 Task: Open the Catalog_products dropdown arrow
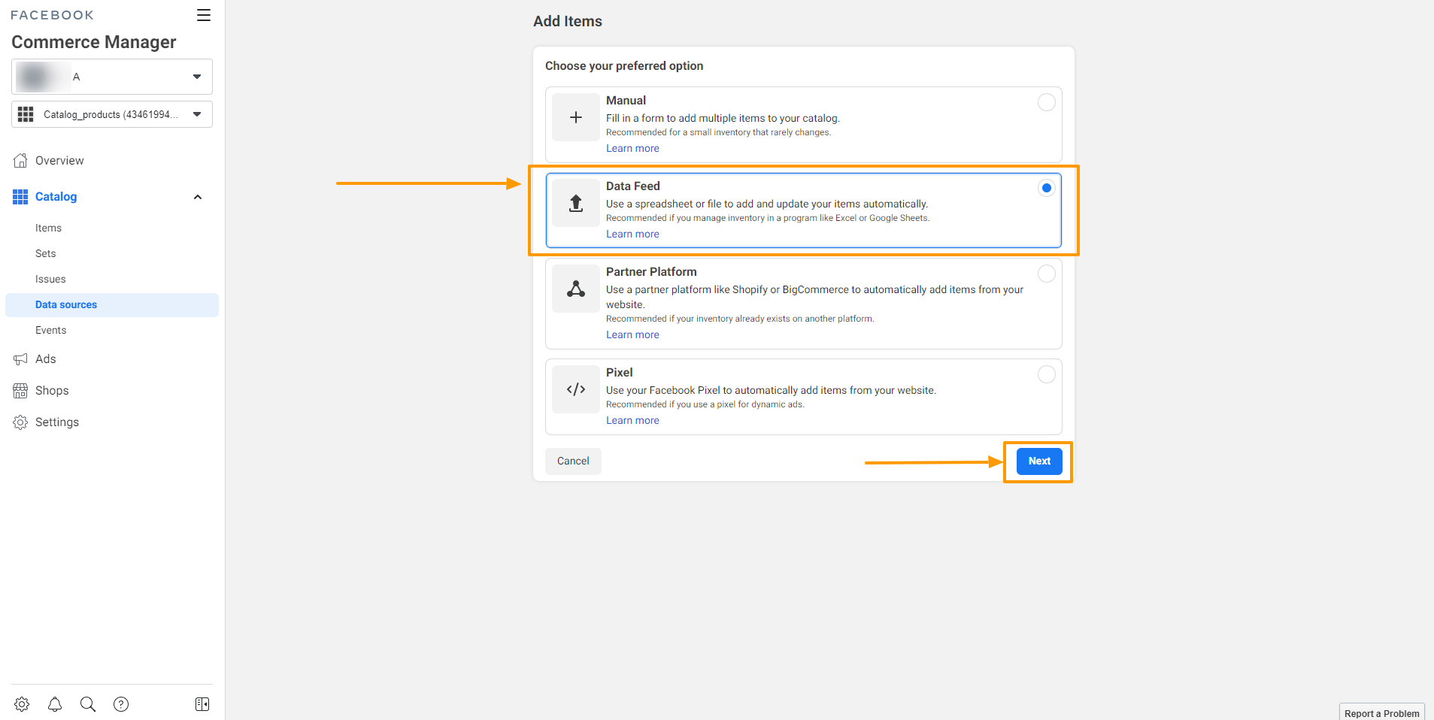tap(197, 114)
